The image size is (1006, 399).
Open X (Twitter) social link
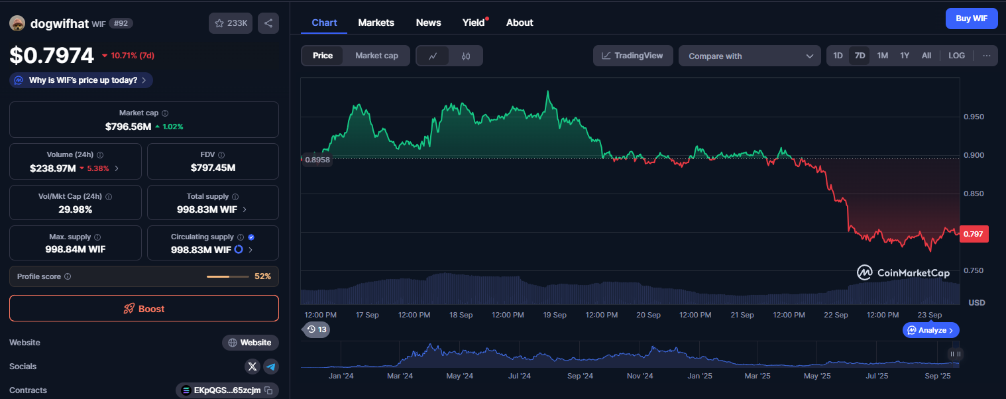tap(252, 367)
